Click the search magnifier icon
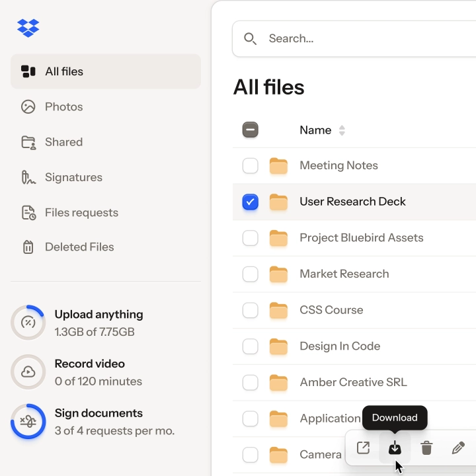 coord(250,39)
